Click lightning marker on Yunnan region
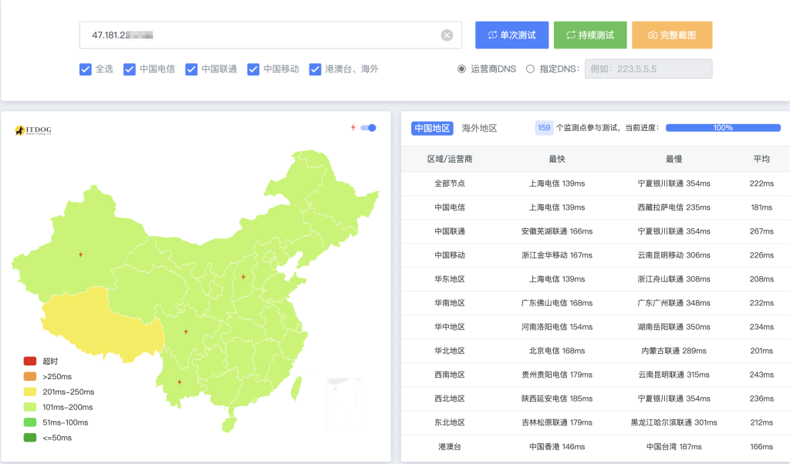This screenshot has height=464, width=790. 179,382
